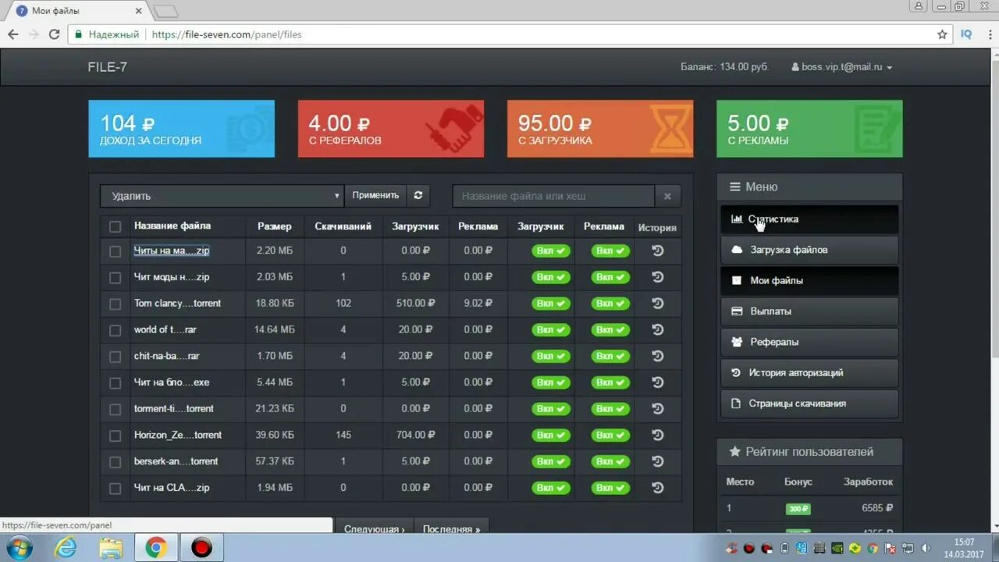Open Рефералы in the side menu
The image size is (999, 562).
click(x=809, y=342)
